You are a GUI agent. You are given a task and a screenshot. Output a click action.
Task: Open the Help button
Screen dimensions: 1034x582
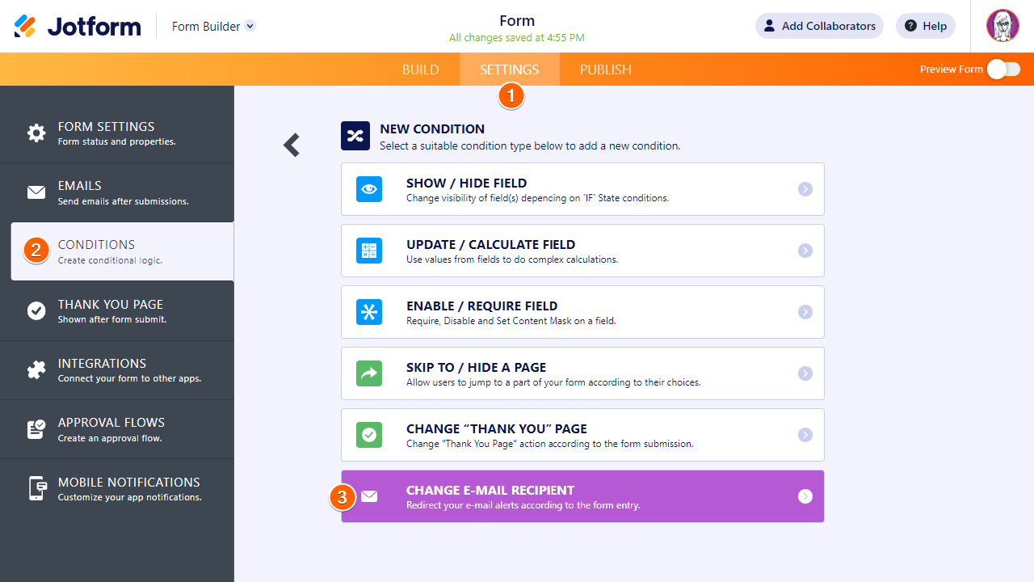926,26
